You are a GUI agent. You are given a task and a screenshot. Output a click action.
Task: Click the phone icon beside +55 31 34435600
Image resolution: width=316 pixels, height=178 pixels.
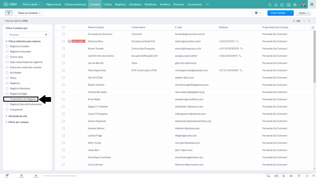[241, 70]
